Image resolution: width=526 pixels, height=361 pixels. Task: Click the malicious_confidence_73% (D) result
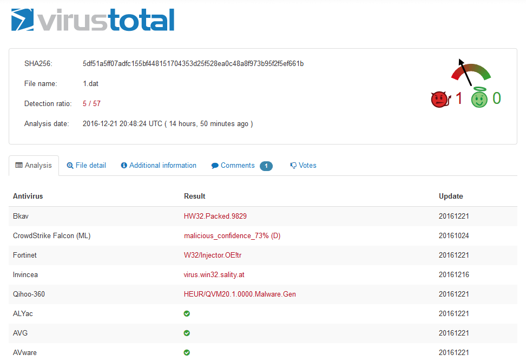(232, 235)
